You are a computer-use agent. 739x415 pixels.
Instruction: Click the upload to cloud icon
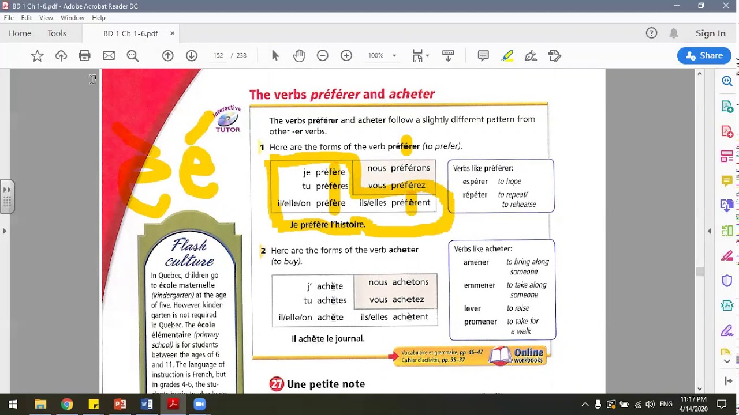pos(61,56)
